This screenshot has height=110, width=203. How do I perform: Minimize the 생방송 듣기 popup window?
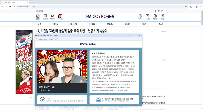pyautogui.click(x=129, y=36)
